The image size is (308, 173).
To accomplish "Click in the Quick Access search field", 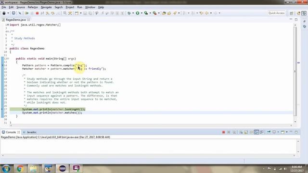I will pyautogui.click(x=276, y=13).
